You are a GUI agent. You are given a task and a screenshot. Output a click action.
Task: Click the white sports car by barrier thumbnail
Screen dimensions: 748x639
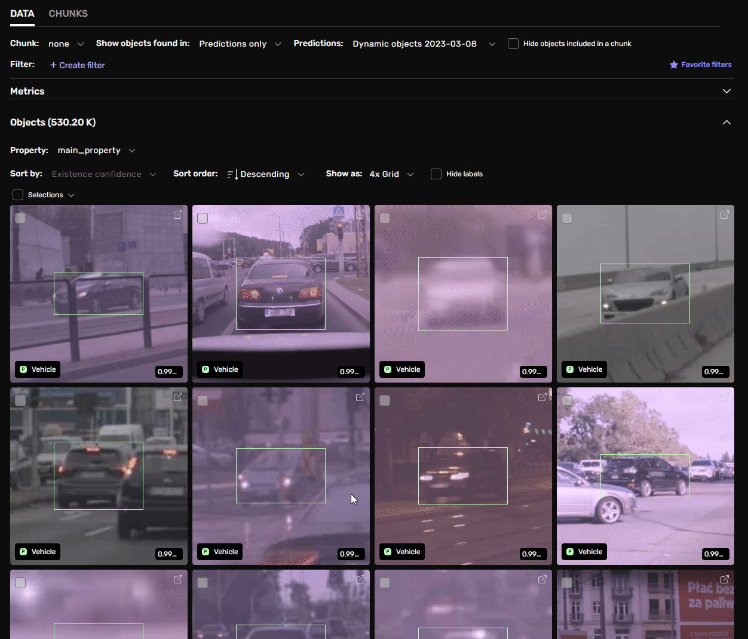645,293
